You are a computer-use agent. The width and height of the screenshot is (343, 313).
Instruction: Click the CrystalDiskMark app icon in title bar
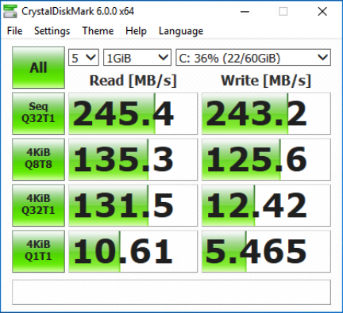(10, 11)
